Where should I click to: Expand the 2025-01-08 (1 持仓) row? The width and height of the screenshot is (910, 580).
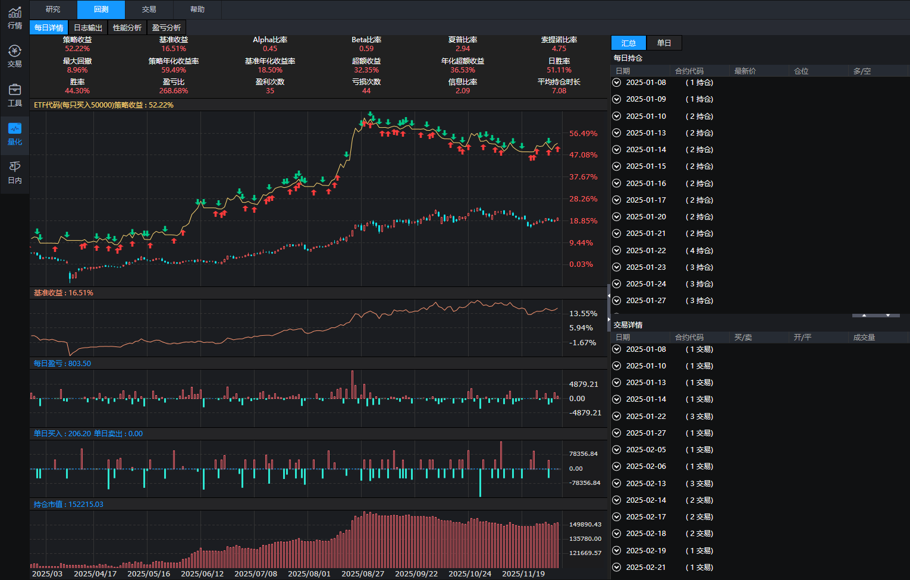[x=617, y=83]
